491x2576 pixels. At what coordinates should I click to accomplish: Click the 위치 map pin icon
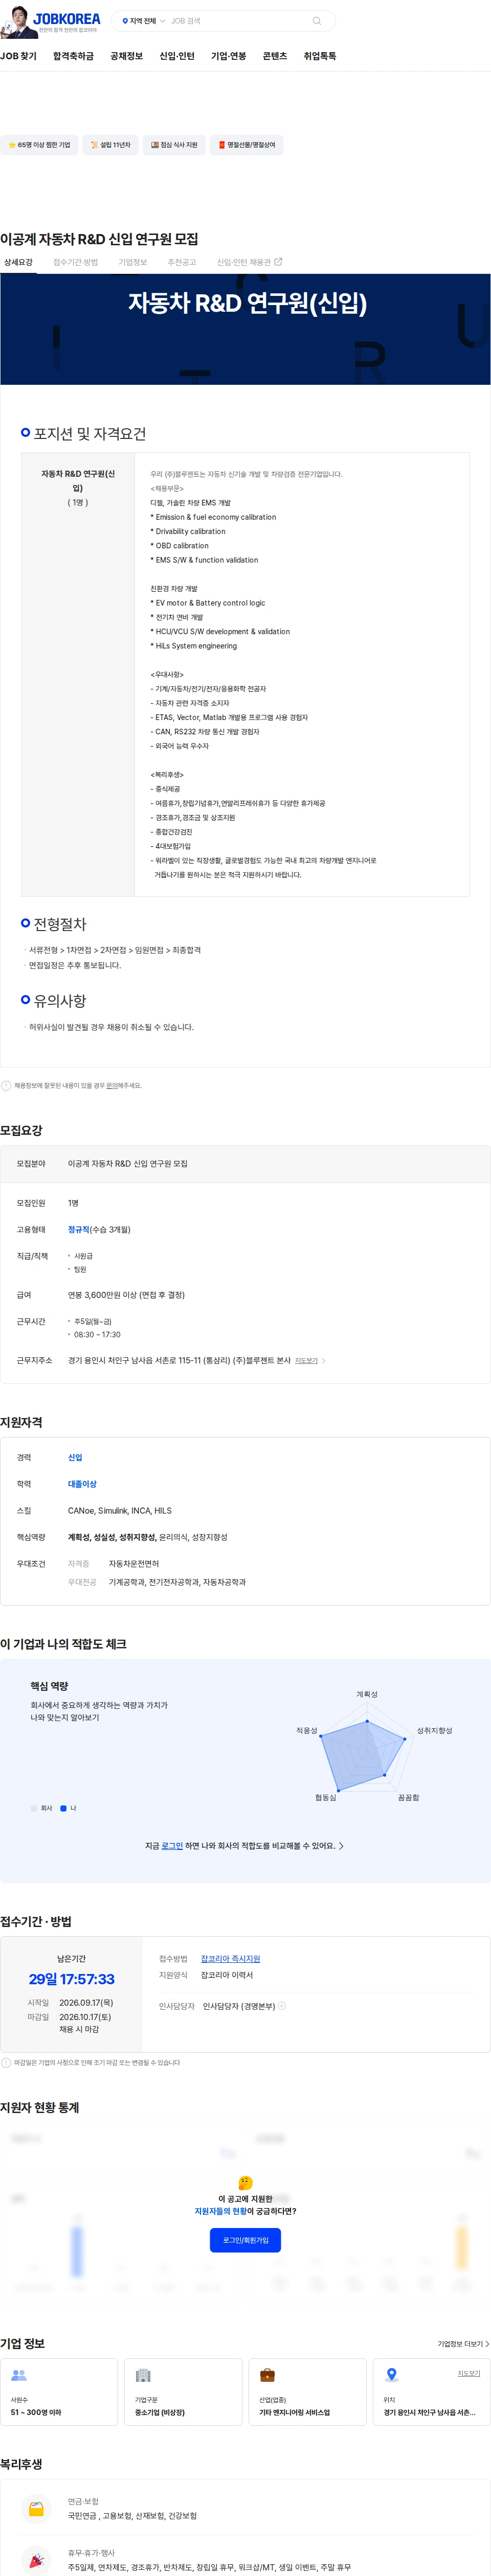[392, 2375]
